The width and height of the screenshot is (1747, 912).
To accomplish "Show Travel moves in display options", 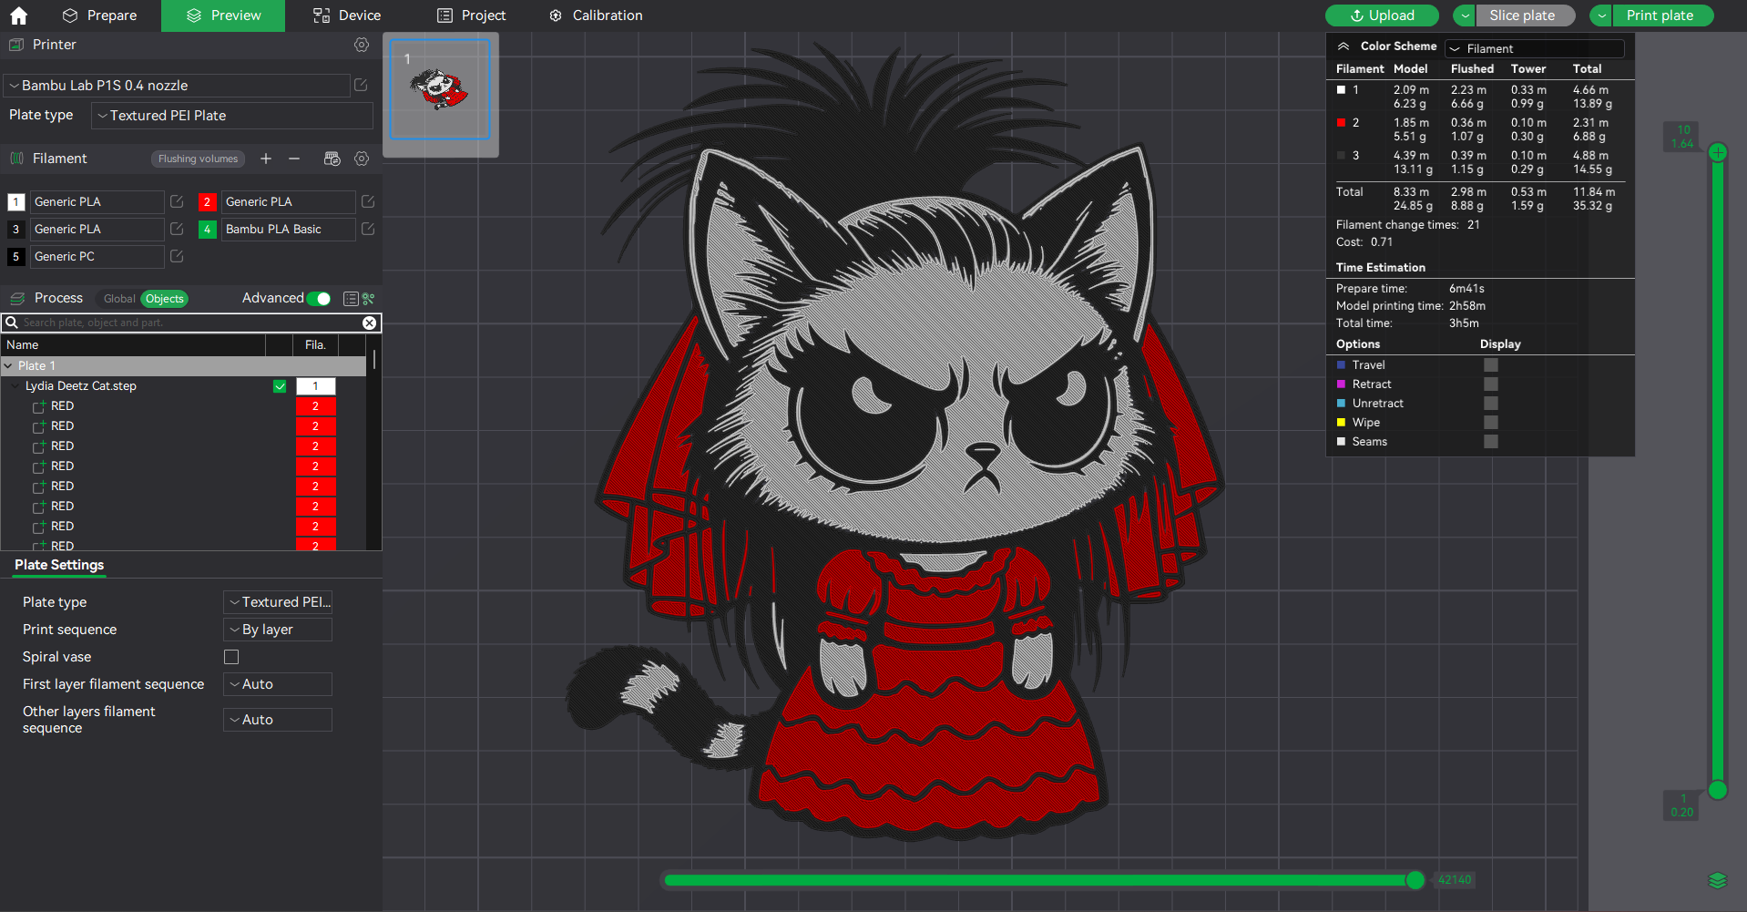I will coord(1491,364).
